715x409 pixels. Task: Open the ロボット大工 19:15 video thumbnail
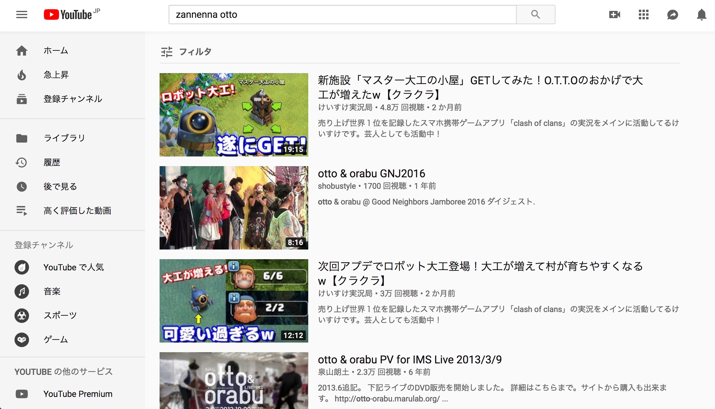pos(234,115)
